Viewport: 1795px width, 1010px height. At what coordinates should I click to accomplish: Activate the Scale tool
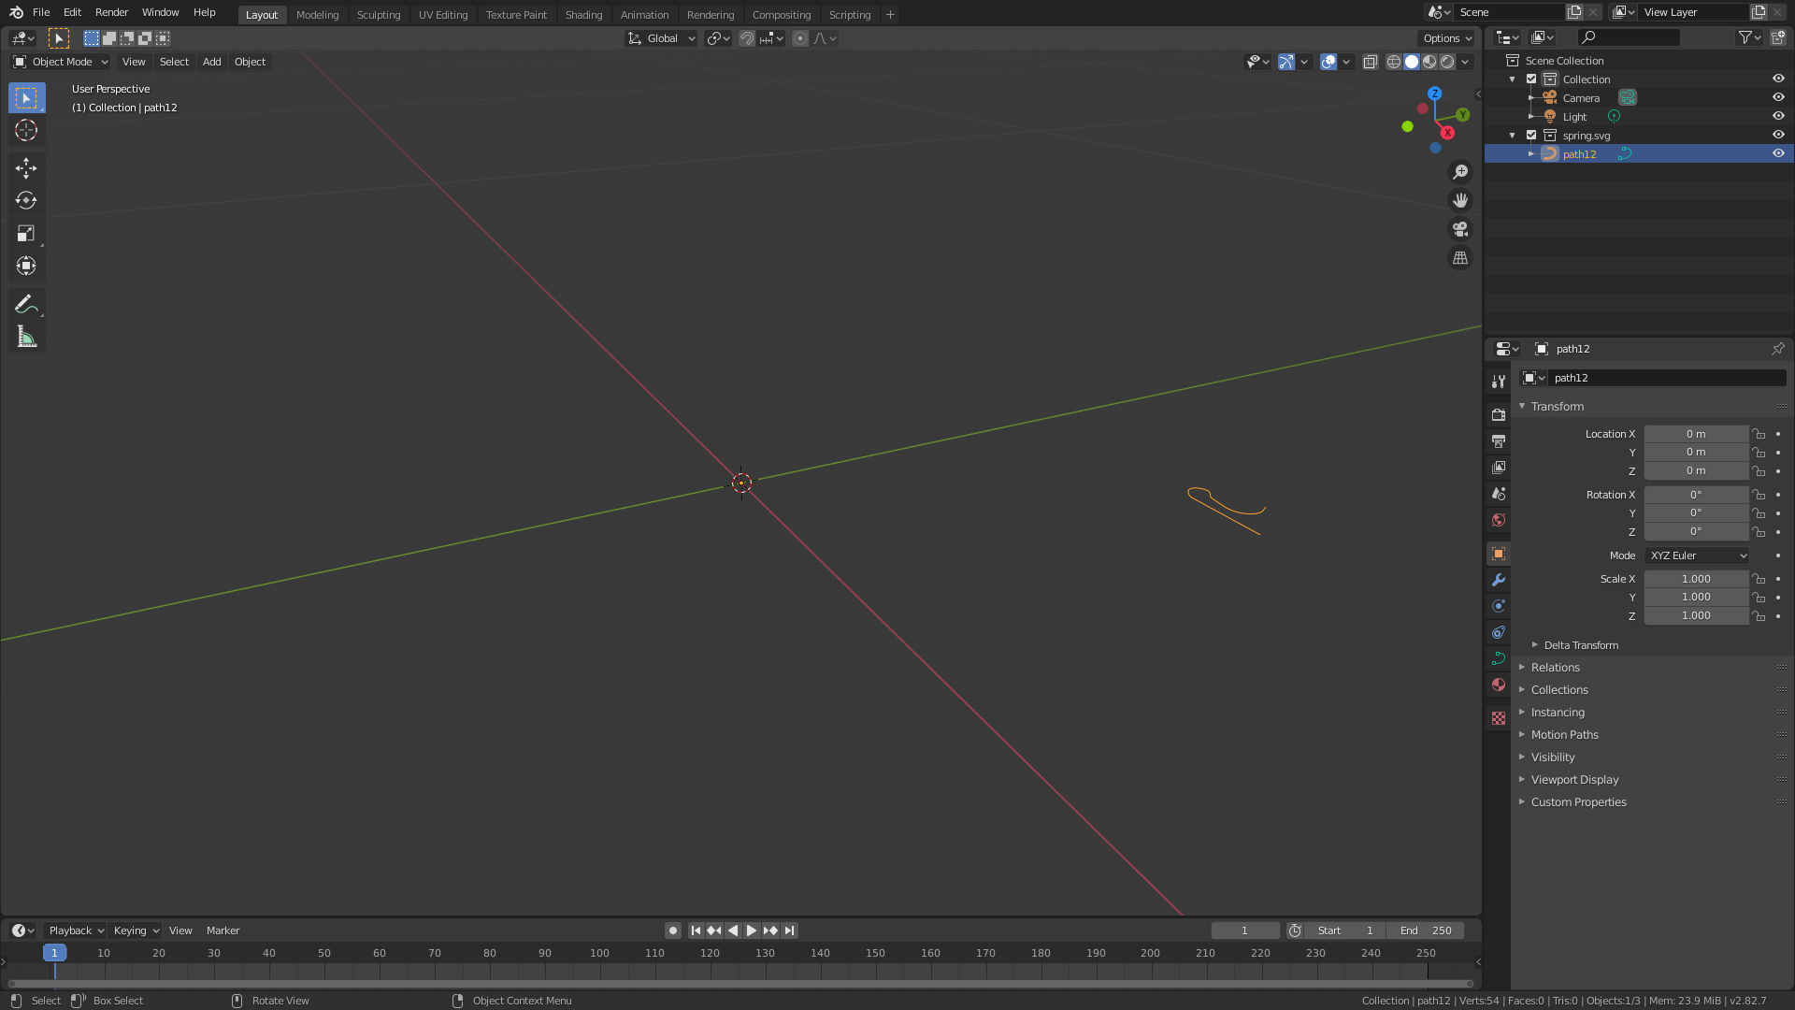tap(26, 234)
